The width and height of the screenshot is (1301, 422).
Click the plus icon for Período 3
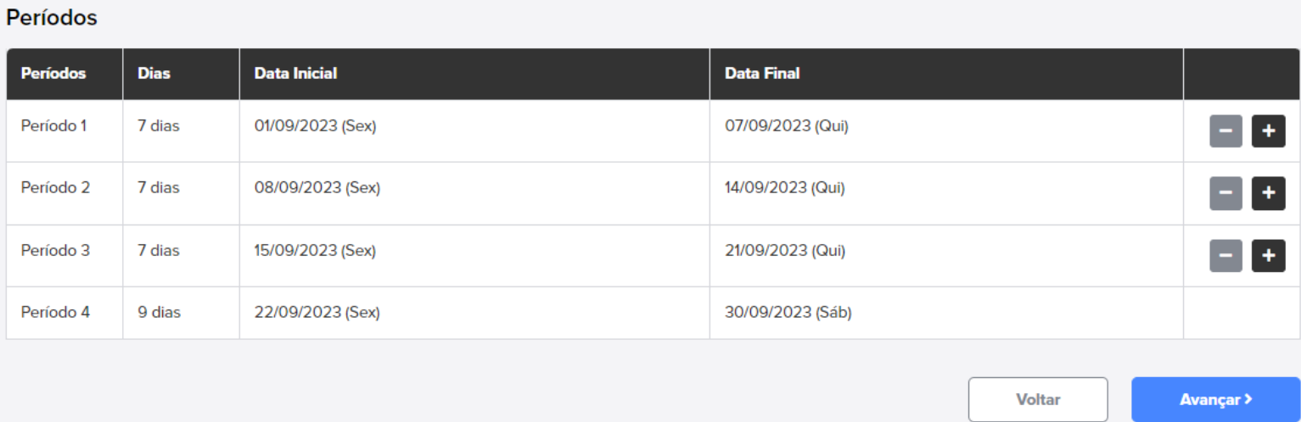[x=1269, y=256]
